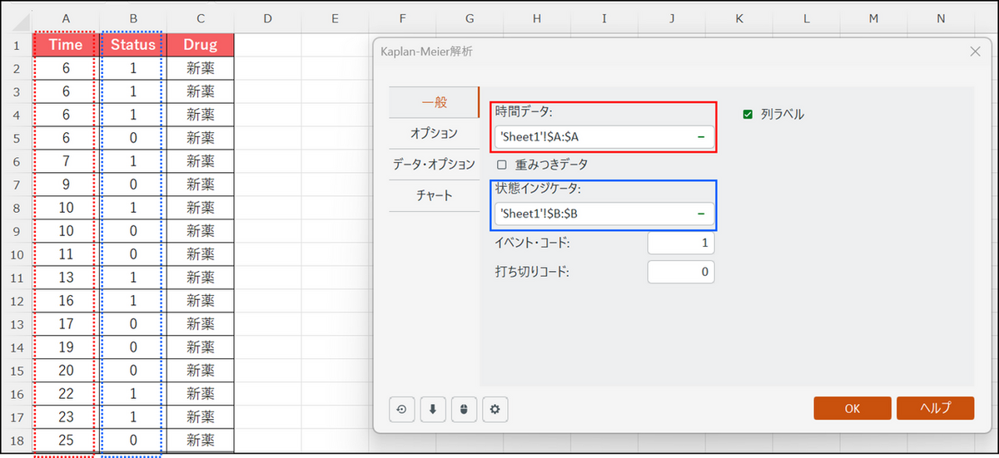The width and height of the screenshot is (999, 458).
Task: Click the 時間データ range text field
Action: 591,136
